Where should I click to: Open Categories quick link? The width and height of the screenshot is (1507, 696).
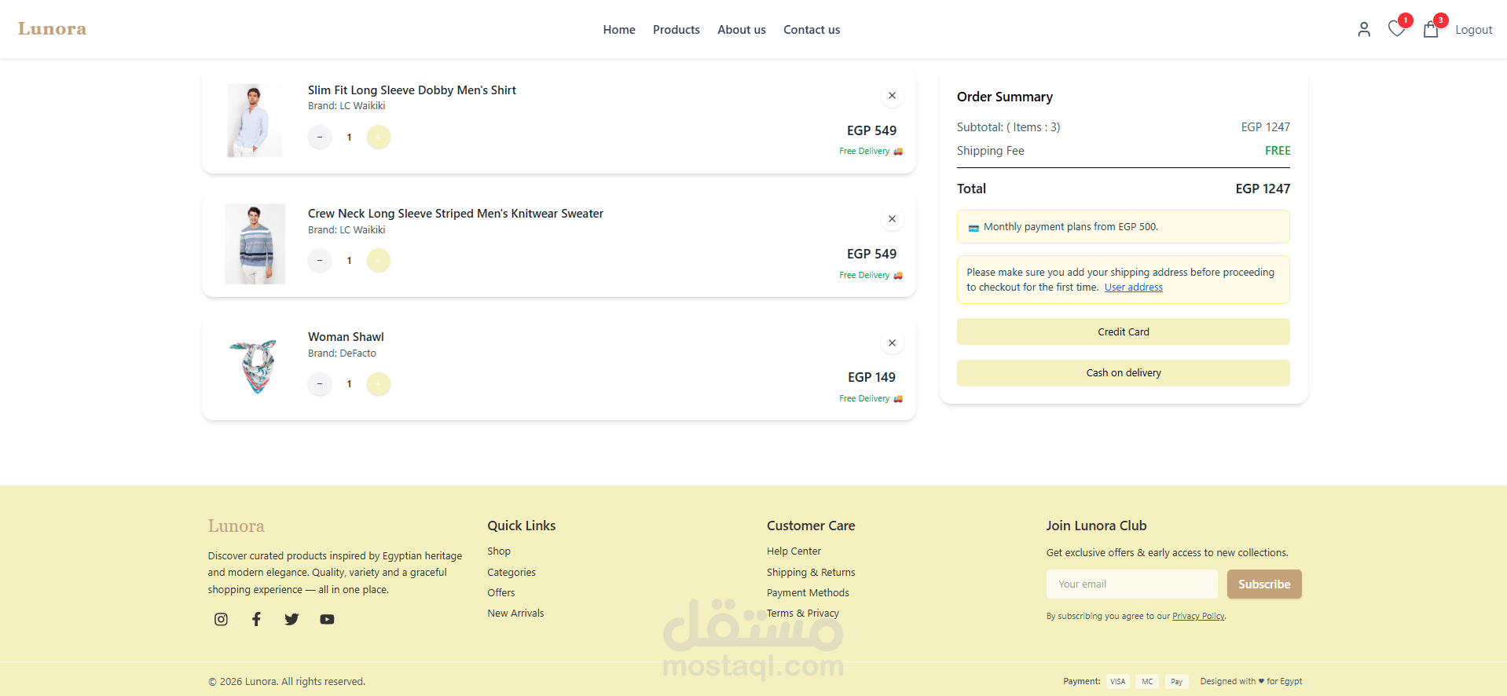(x=511, y=573)
